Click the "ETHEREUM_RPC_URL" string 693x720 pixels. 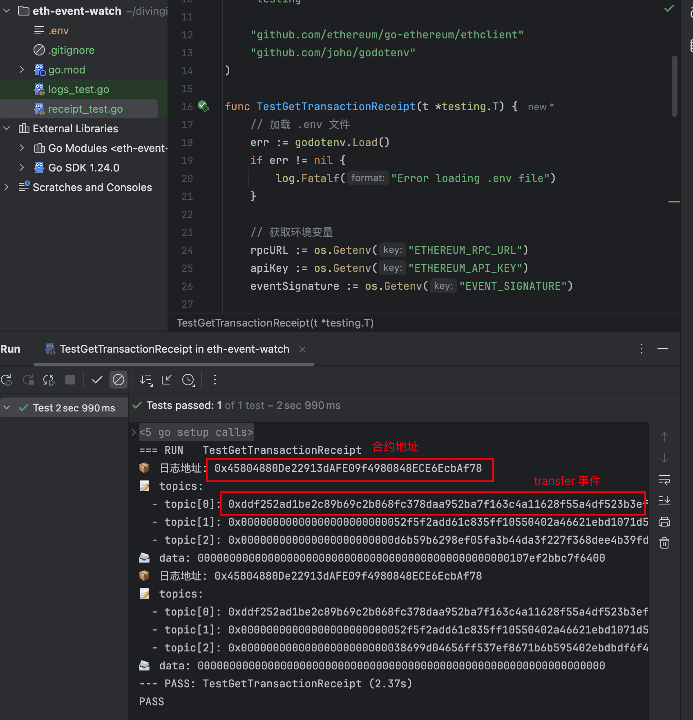(x=465, y=250)
